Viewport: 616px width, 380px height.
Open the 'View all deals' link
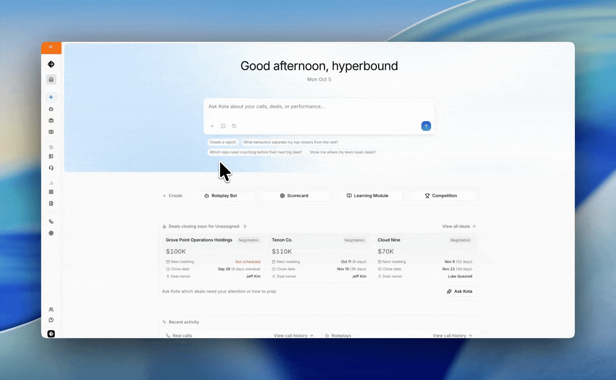point(459,226)
